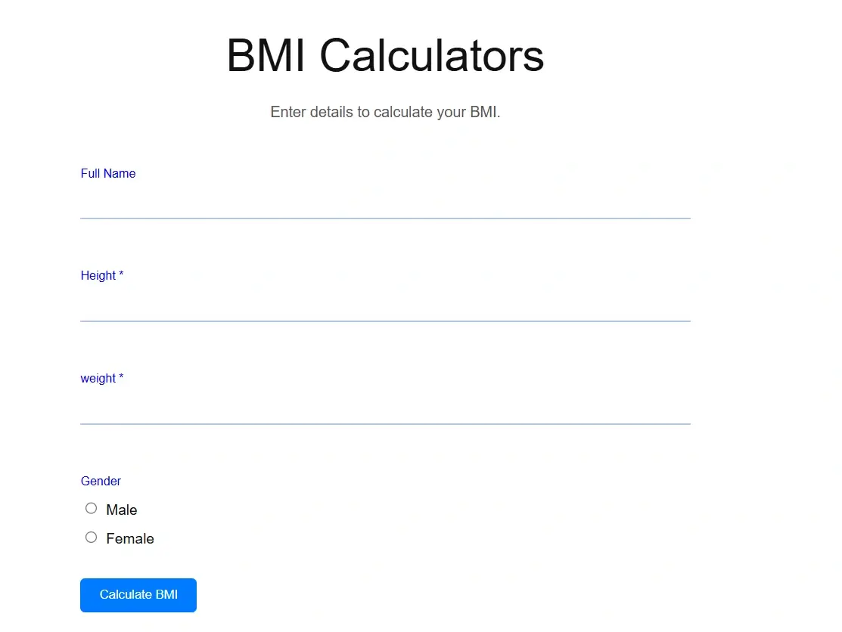Click the "Male" option label text
Screen dimensions: 842x632
click(x=122, y=510)
